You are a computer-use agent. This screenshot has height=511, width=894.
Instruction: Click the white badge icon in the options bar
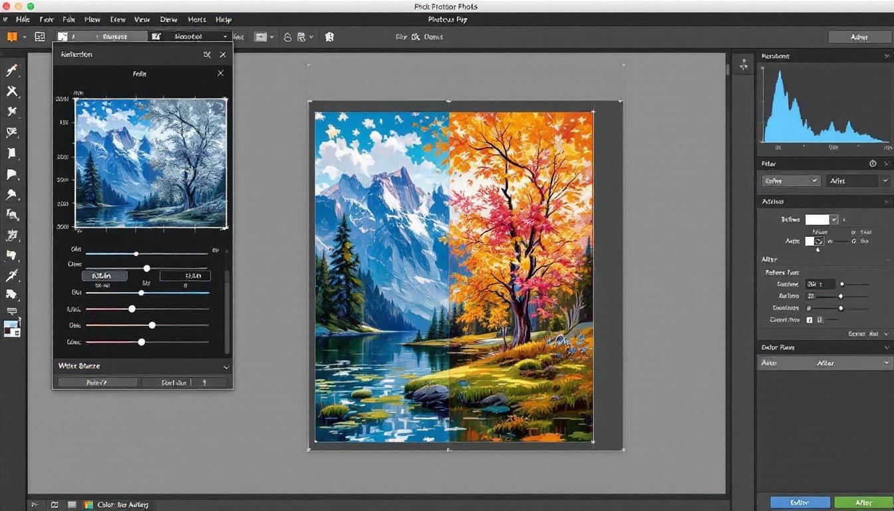coord(329,37)
